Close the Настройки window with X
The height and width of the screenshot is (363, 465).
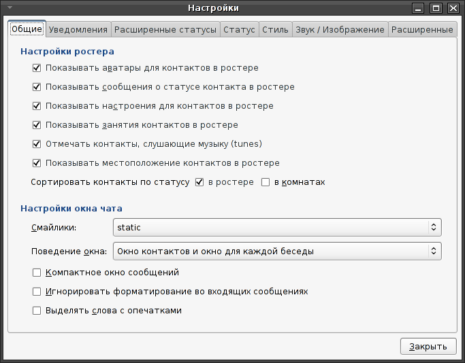pos(453,8)
